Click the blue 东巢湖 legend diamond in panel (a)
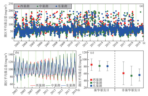 [x=56, y=6]
